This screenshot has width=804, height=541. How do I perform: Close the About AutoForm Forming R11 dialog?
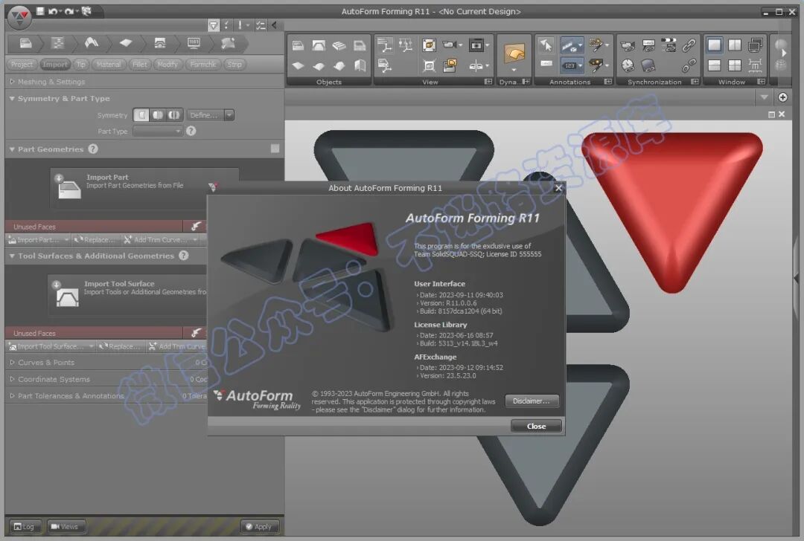pyautogui.click(x=558, y=188)
